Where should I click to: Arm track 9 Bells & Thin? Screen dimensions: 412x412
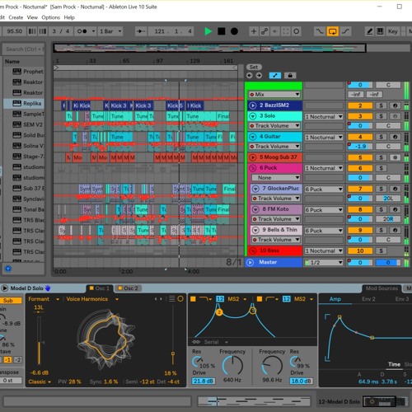pyautogui.click(x=395, y=230)
